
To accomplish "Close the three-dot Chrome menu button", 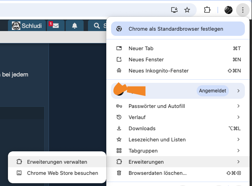I will pos(242,10).
